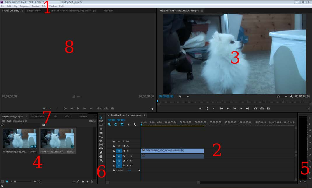Choose the Pen tool
The height and width of the screenshot is (188, 312).
(101, 153)
